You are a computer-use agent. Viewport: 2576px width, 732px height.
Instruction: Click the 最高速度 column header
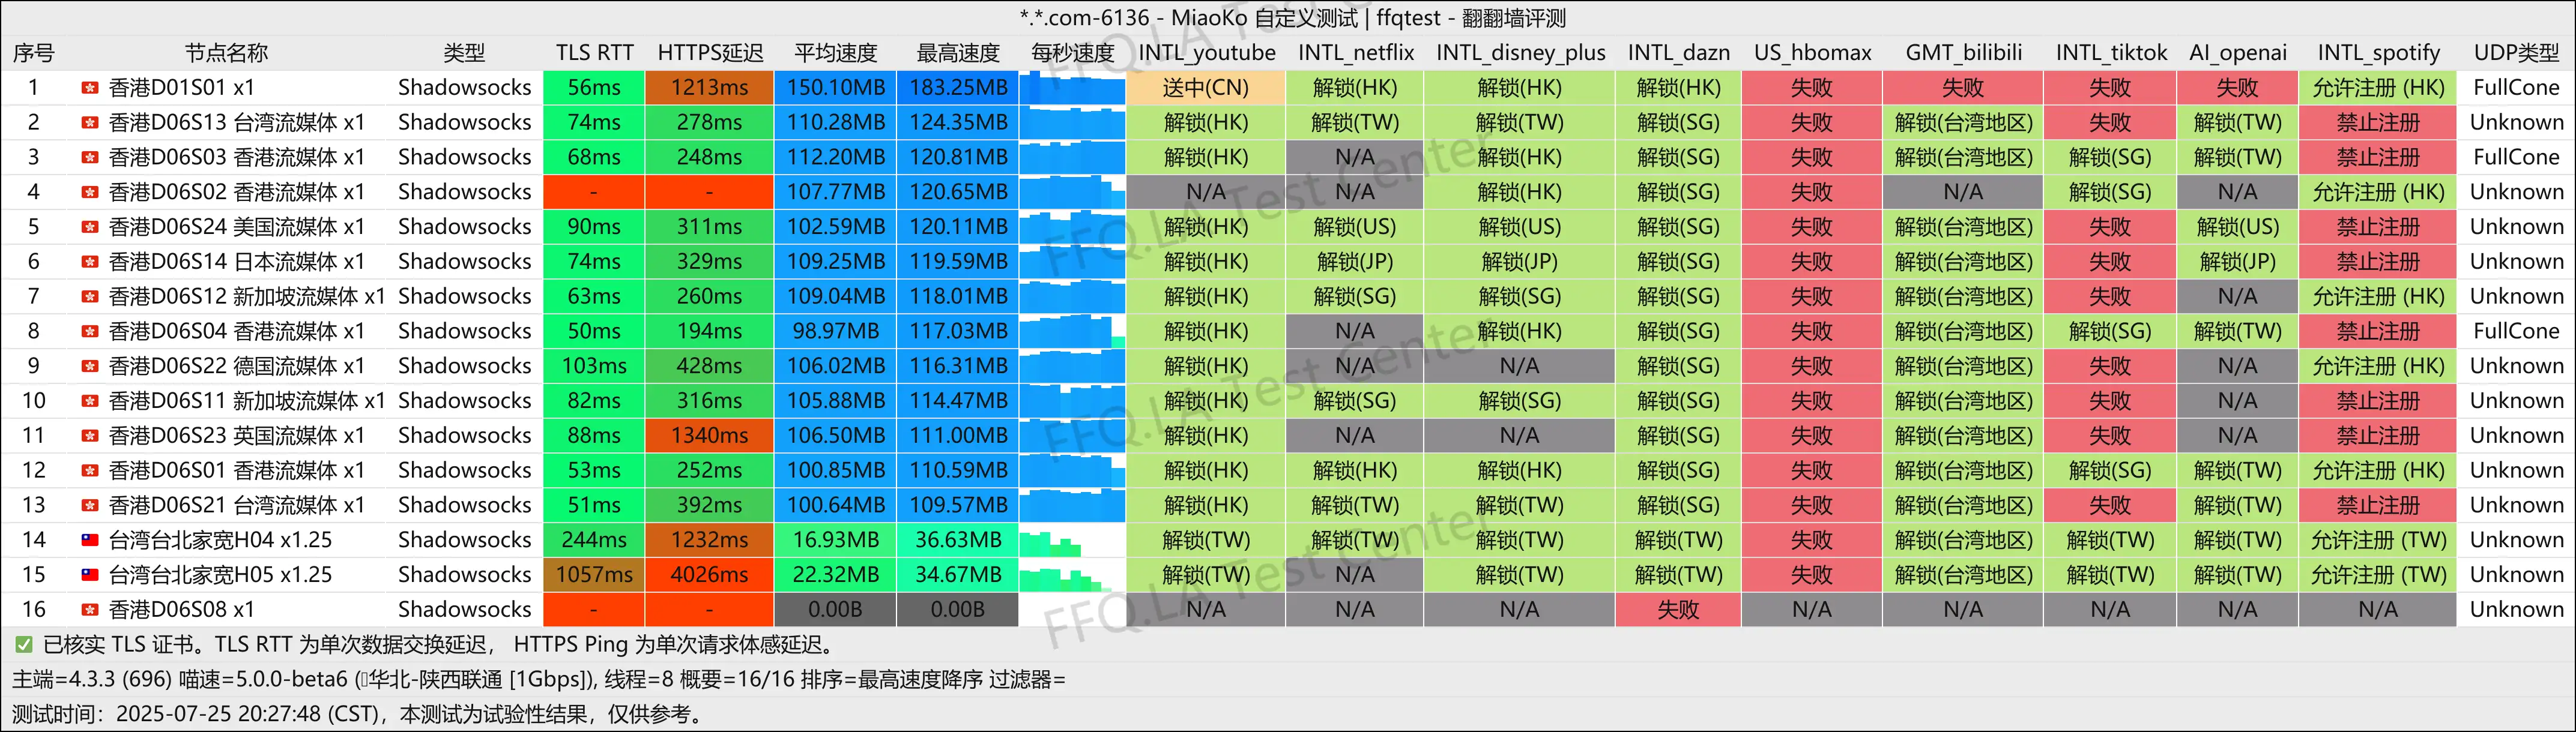click(x=958, y=53)
